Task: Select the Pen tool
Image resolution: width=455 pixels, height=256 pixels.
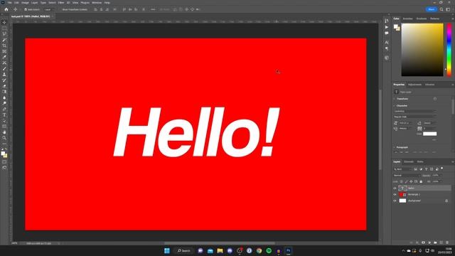Action: pyautogui.click(x=4, y=109)
